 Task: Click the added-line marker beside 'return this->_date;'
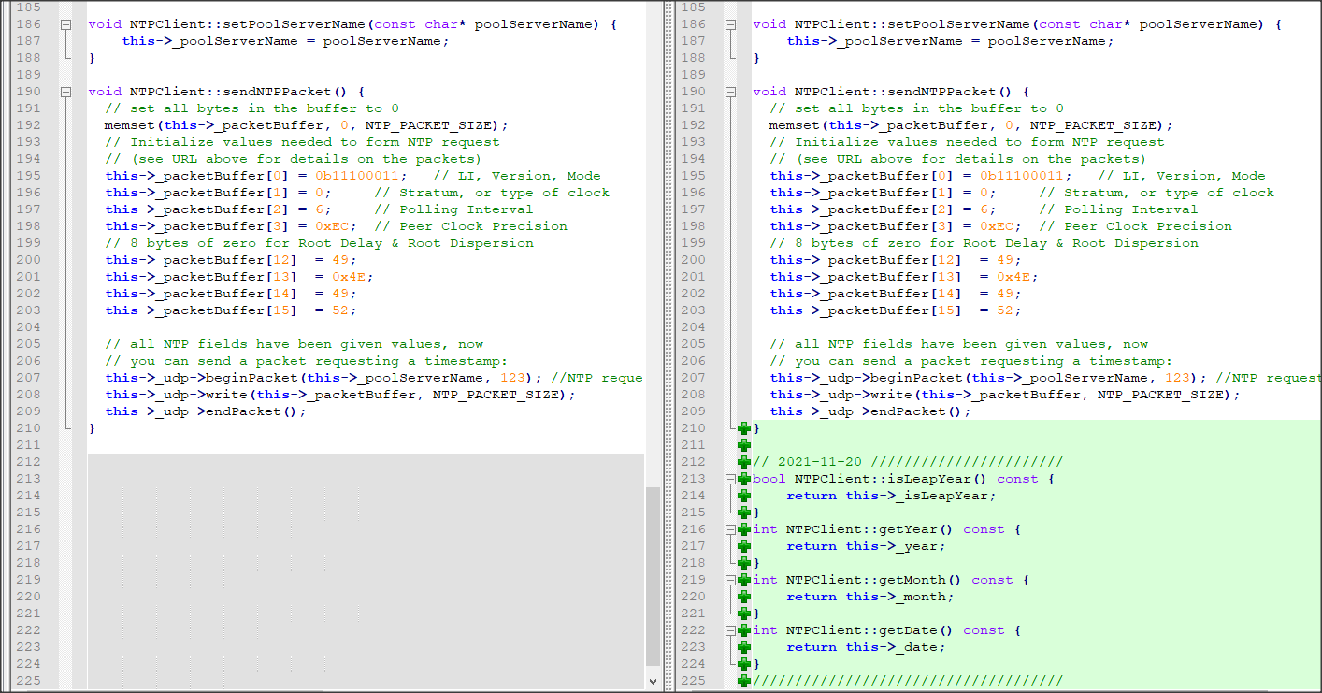point(744,647)
